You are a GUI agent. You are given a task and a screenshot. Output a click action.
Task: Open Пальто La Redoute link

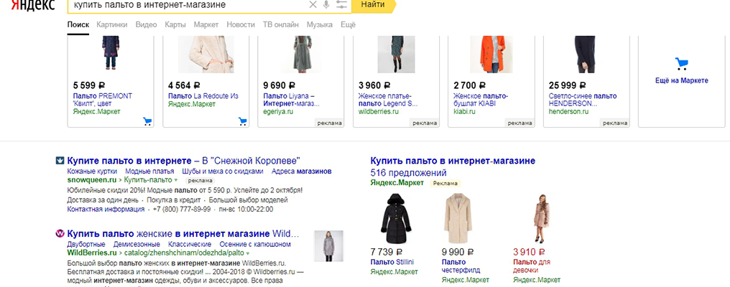(x=203, y=96)
